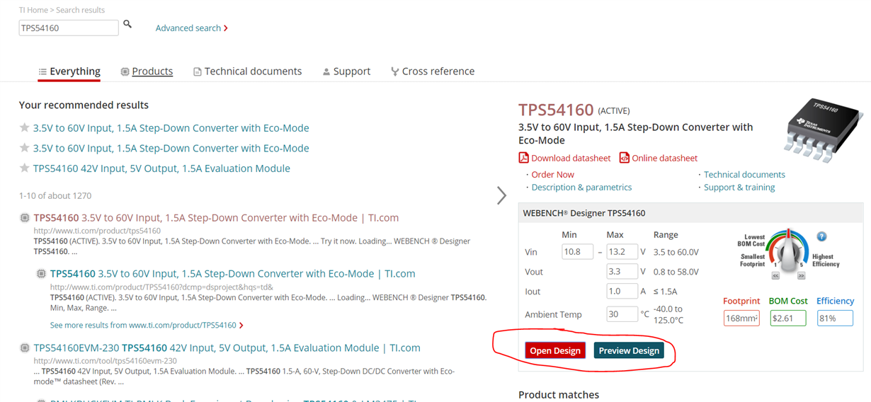Click the BOM Cost $2.61 value box

[788, 318]
